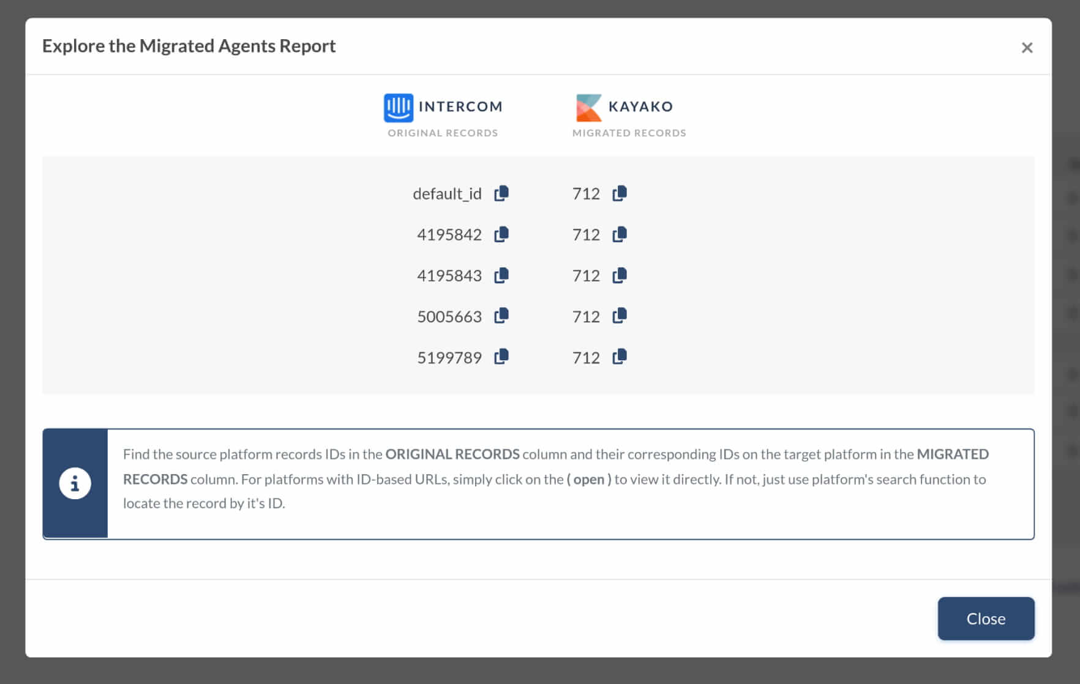Click the KAYAKO brand name text
The width and height of the screenshot is (1080, 684).
click(640, 106)
